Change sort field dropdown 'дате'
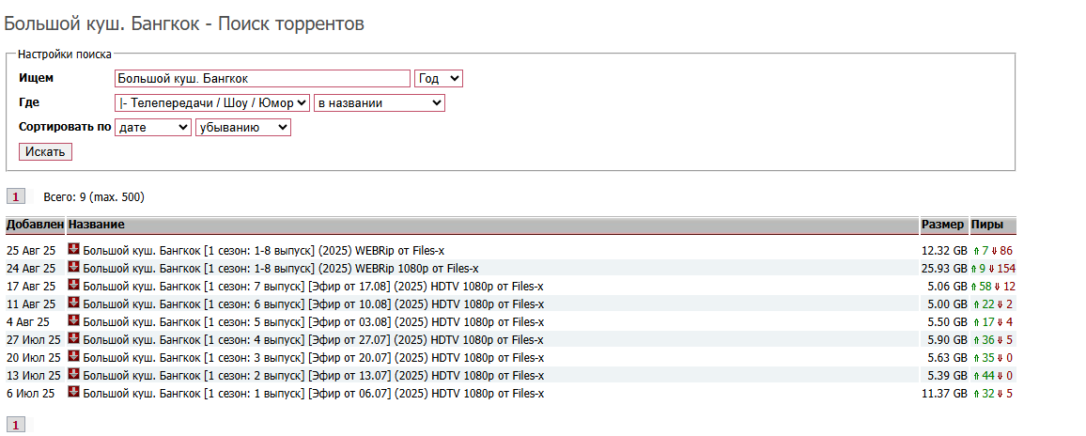Screen dimensions: 1086x436 click(152, 127)
